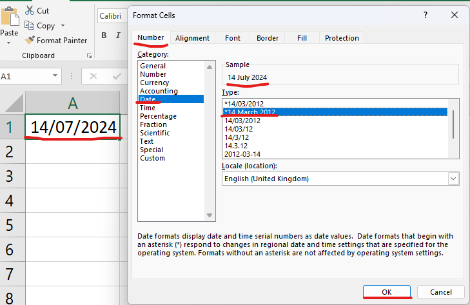Select row 1 header
Image resolution: width=470 pixels, height=305 pixels.
coord(12,126)
